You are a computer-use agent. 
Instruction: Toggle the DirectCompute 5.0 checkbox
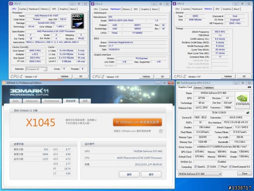(230, 167)
